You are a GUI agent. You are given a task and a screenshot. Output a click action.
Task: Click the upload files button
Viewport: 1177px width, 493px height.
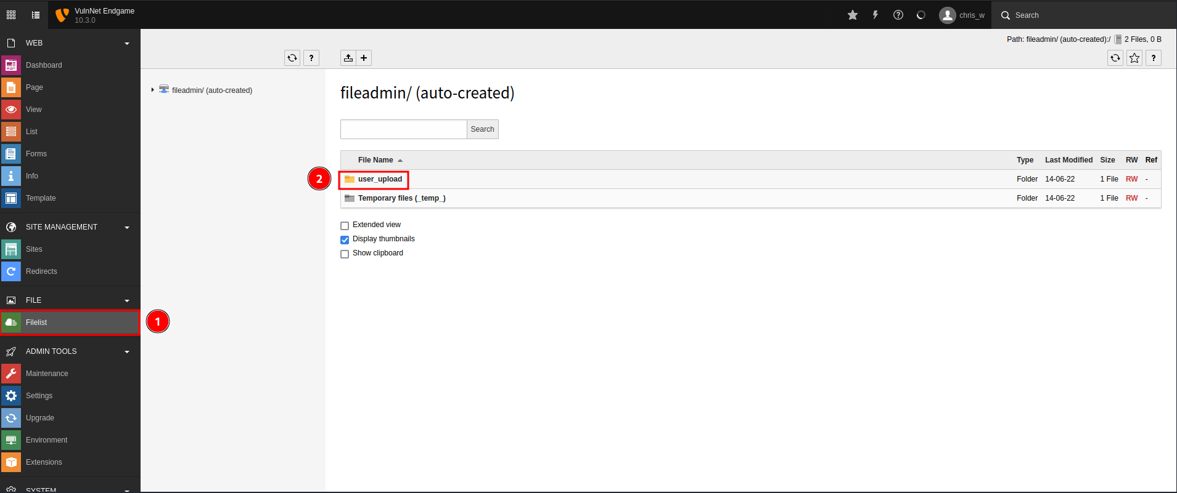(x=348, y=58)
